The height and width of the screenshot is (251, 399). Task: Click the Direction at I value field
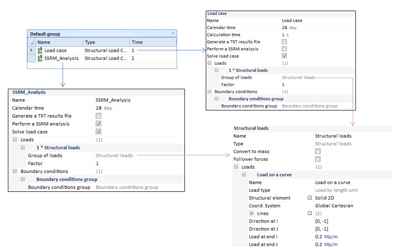322,221
